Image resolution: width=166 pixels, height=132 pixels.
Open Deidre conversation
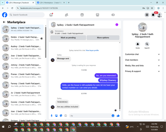click(x=22, y=39)
